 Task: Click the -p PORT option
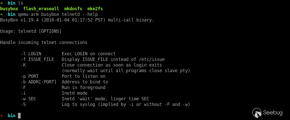coord(30,76)
